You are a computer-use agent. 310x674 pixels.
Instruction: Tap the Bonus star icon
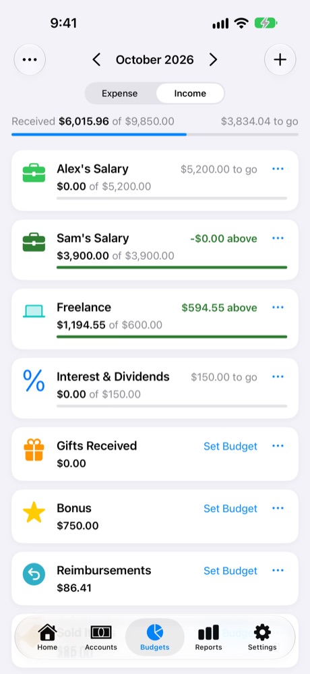tap(34, 512)
